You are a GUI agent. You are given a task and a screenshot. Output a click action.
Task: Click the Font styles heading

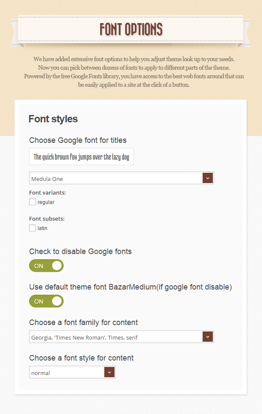tap(53, 119)
